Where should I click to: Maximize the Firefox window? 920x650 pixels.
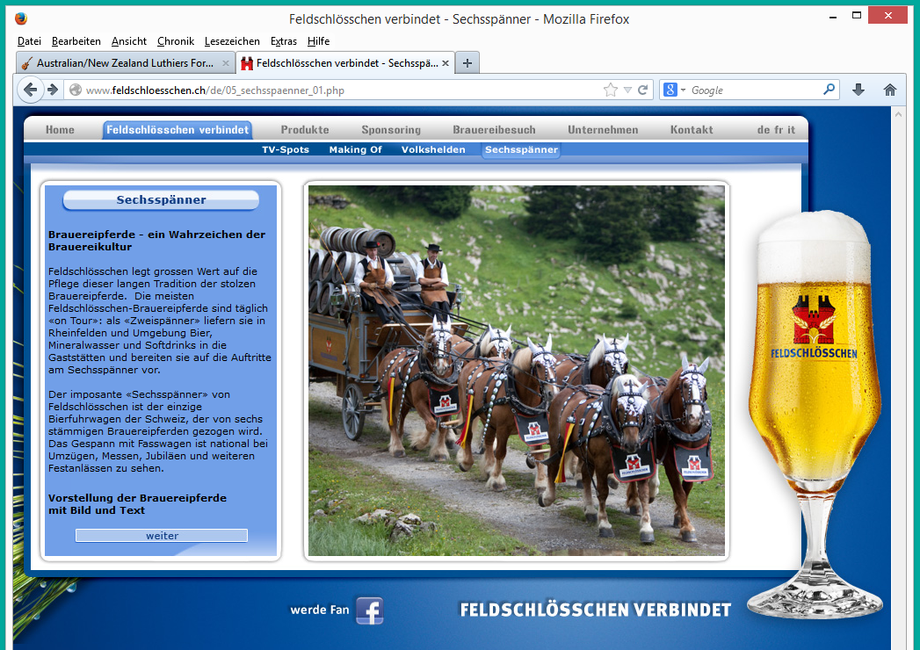pos(857,15)
